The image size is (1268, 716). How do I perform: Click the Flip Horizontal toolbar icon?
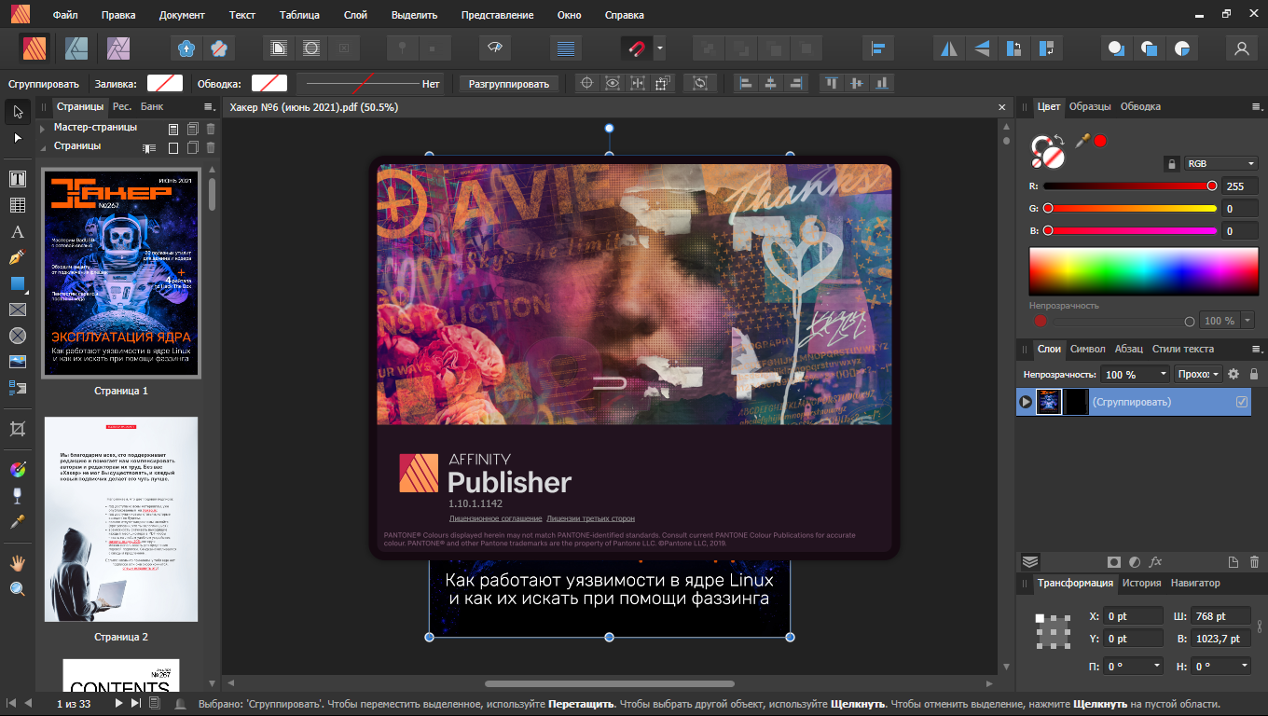pos(949,48)
